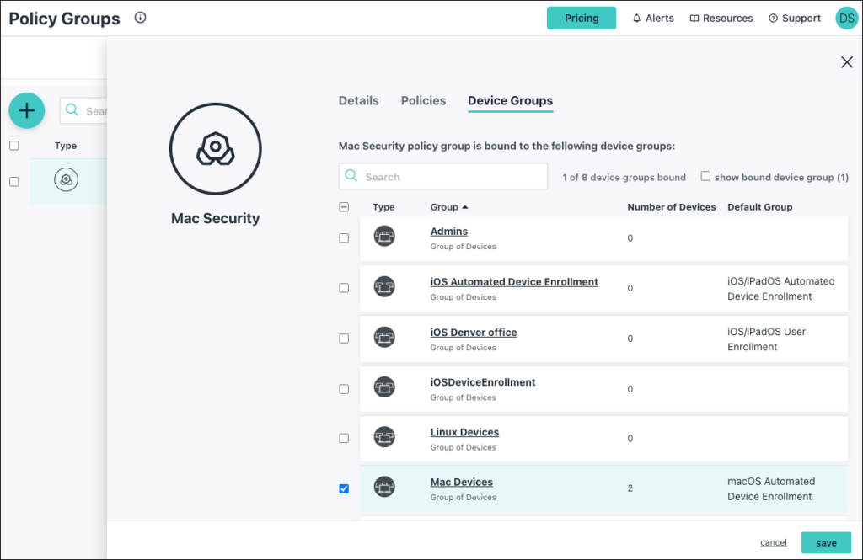The image size is (863, 560).
Task: Click the device group icon next to Admins
Action: click(384, 237)
